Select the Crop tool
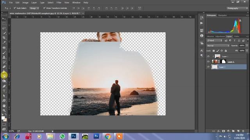Screen dimensions: 250x140 4,38
